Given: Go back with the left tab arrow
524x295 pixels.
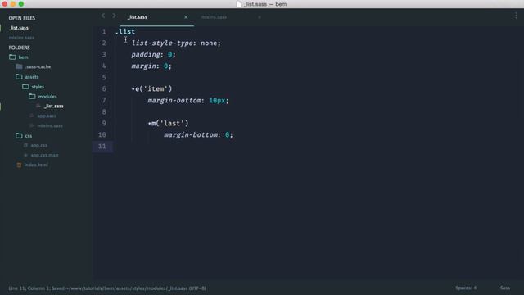Looking at the screenshot, I should [103, 16].
